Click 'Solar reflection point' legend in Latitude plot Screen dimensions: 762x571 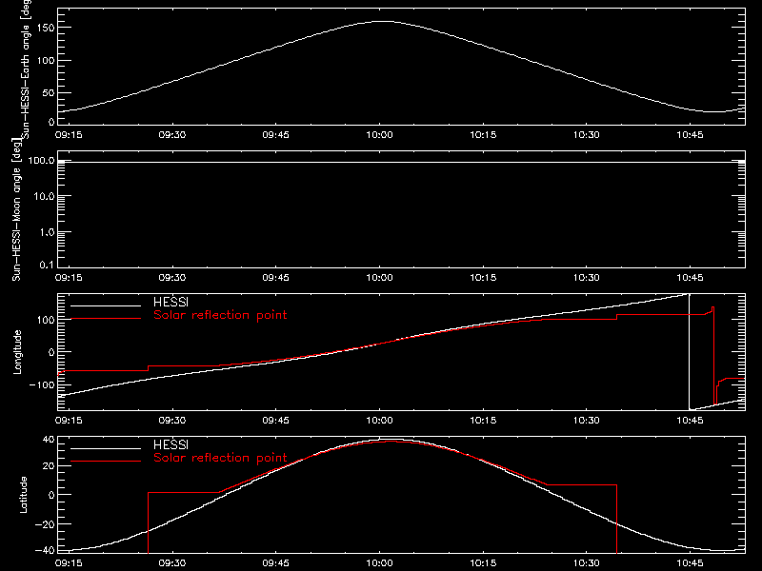(220, 458)
